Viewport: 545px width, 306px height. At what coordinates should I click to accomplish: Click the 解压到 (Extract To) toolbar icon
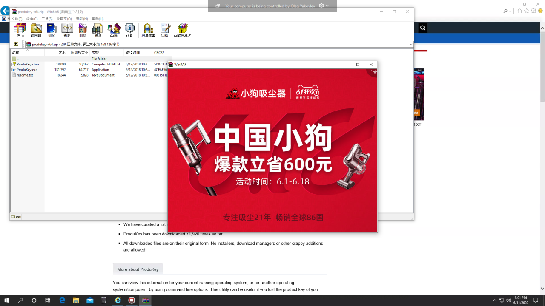(36, 31)
